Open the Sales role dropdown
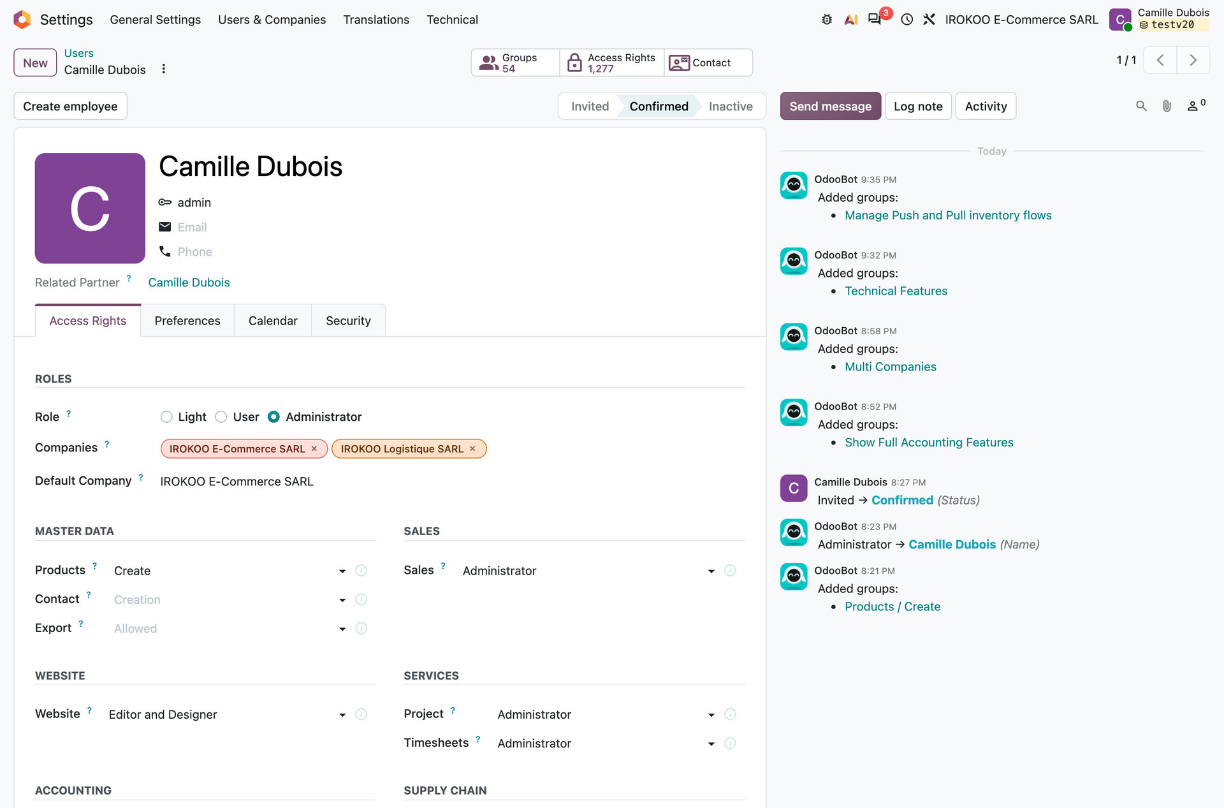This screenshot has height=808, width=1224. [589, 571]
